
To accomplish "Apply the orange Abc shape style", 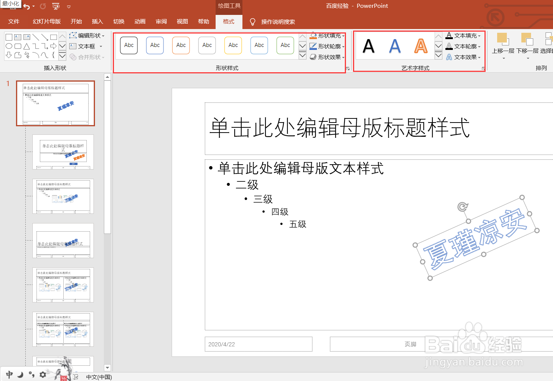I will (181, 45).
